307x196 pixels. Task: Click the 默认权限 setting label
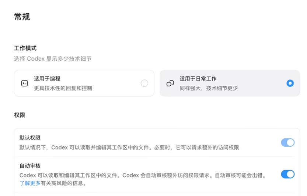30,138
